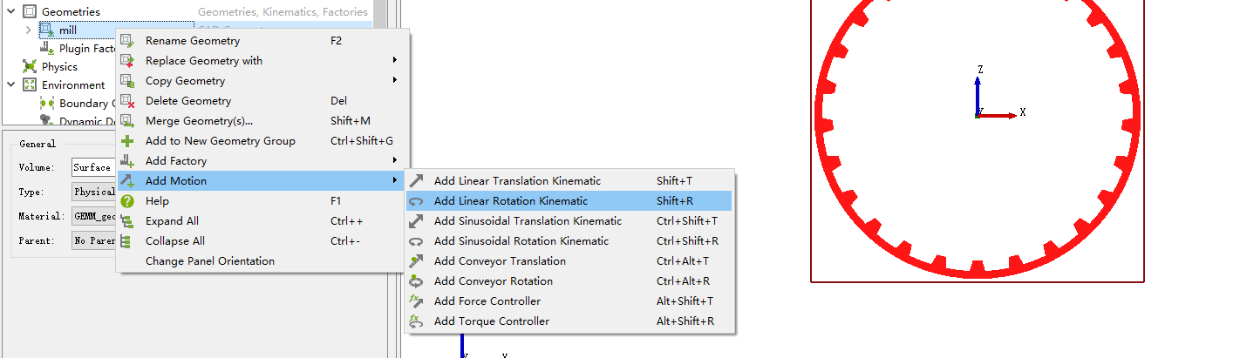Screen dimensions: 1240x358
Task: Select Add Conveyor Translation menu entry
Action: coord(500,261)
